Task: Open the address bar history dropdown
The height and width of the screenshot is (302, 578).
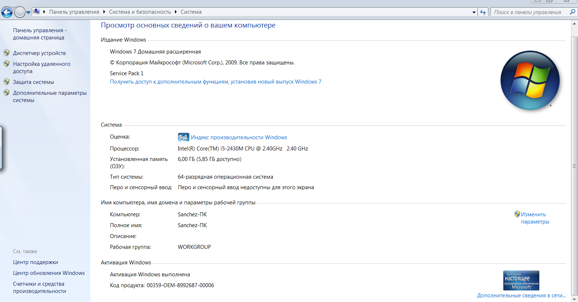Action: coord(474,12)
